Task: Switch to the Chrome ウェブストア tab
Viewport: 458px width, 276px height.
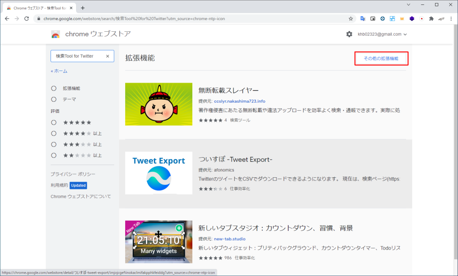Action: (x=39, y=8)
